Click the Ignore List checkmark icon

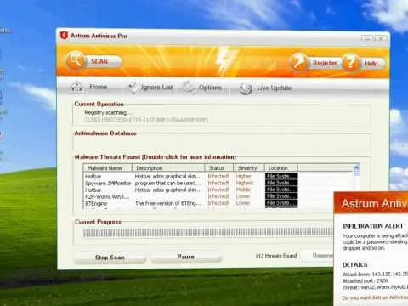coord(133,88)
